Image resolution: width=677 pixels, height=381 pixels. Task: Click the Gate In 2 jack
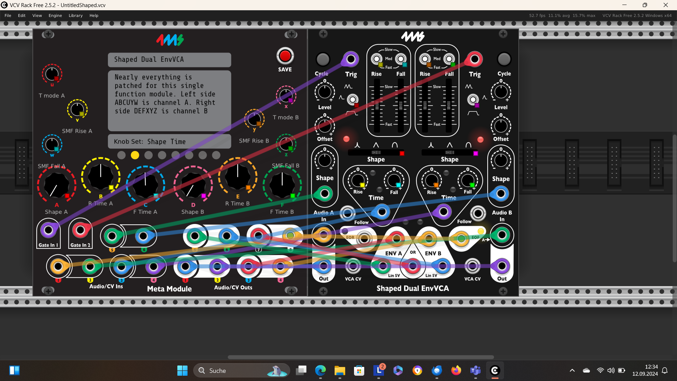(80, 230)
